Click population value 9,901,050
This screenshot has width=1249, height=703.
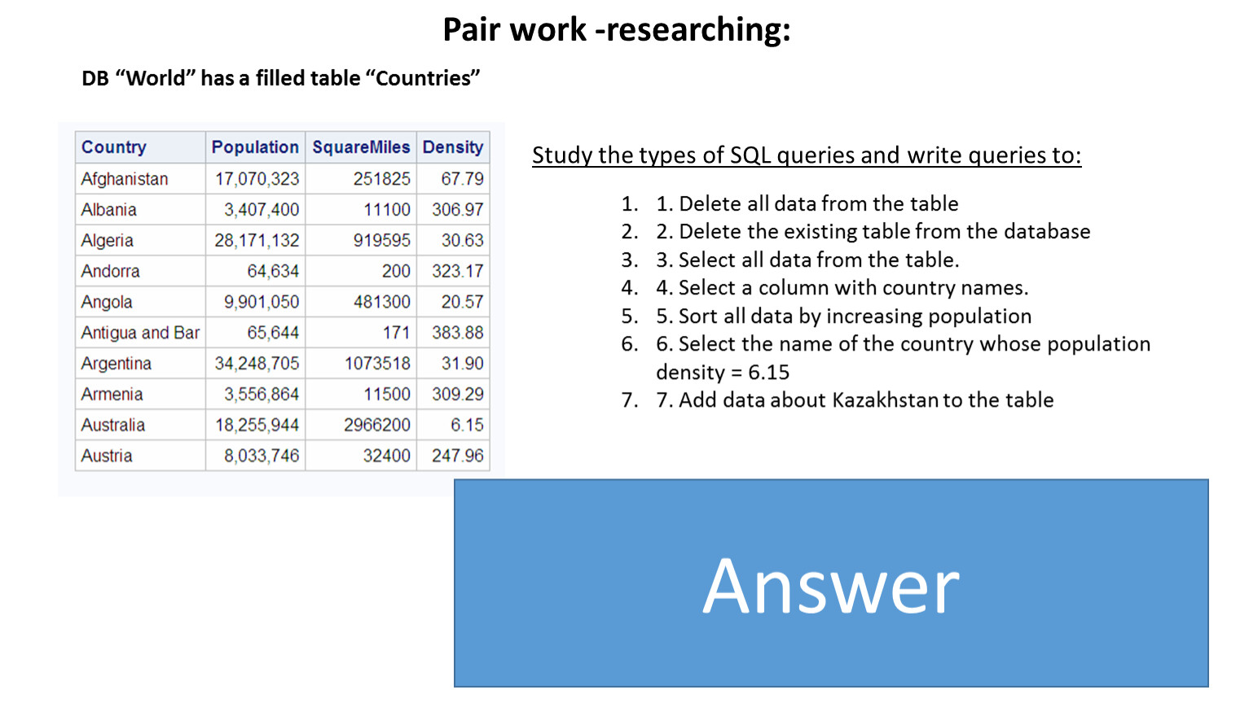click(262, 302)
